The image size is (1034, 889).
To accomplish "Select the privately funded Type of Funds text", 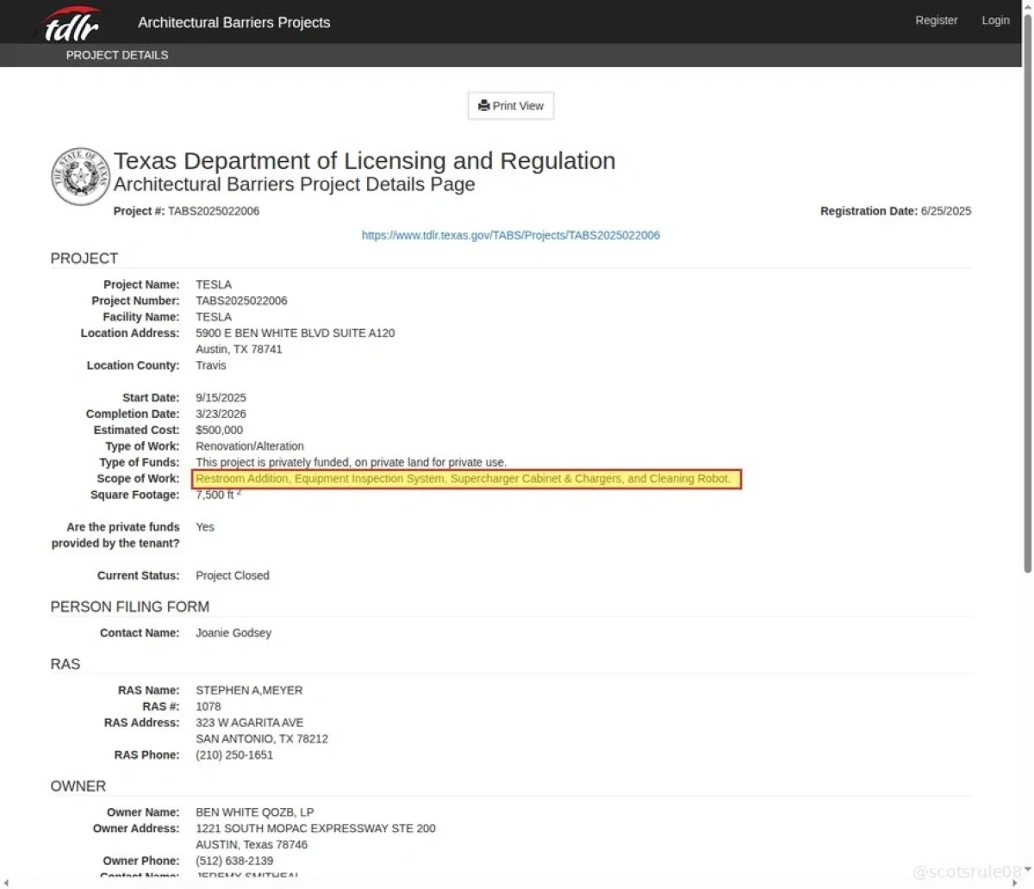I will point(352,463).
